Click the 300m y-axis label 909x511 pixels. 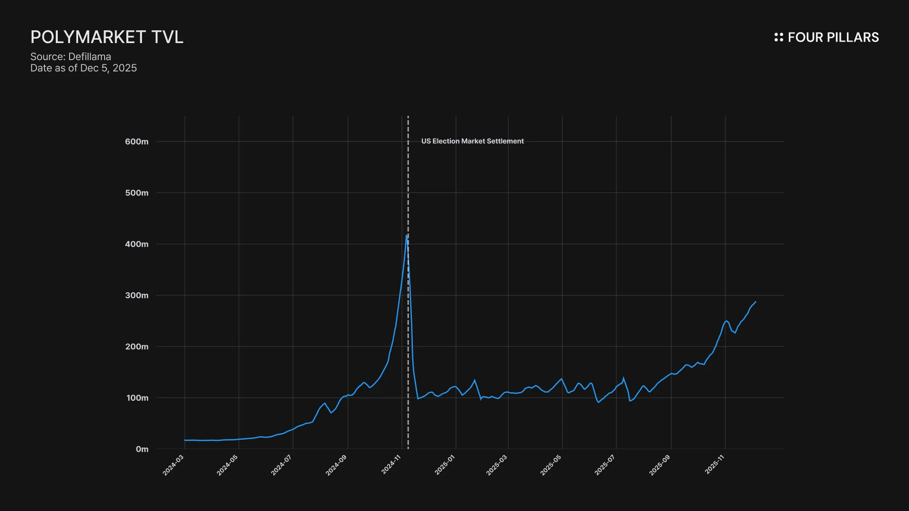point(136,295)
